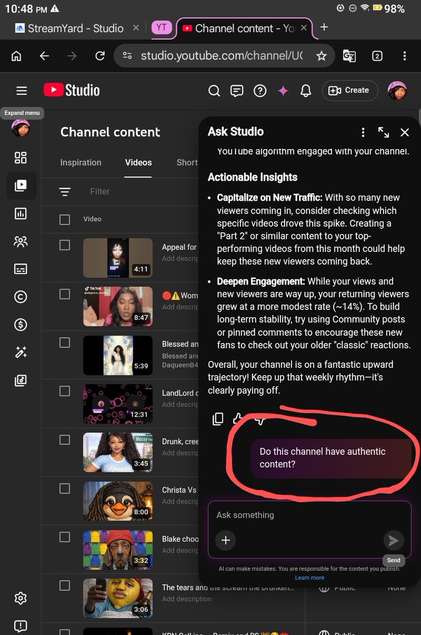Check the box for the 8:00 video
421x635 pixels.
click(x=64, y=488)
